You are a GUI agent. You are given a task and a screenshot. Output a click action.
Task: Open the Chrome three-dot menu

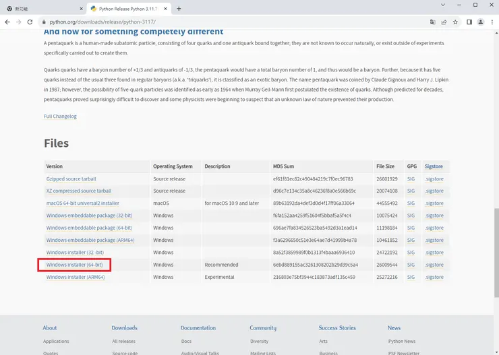pos(492,22)
